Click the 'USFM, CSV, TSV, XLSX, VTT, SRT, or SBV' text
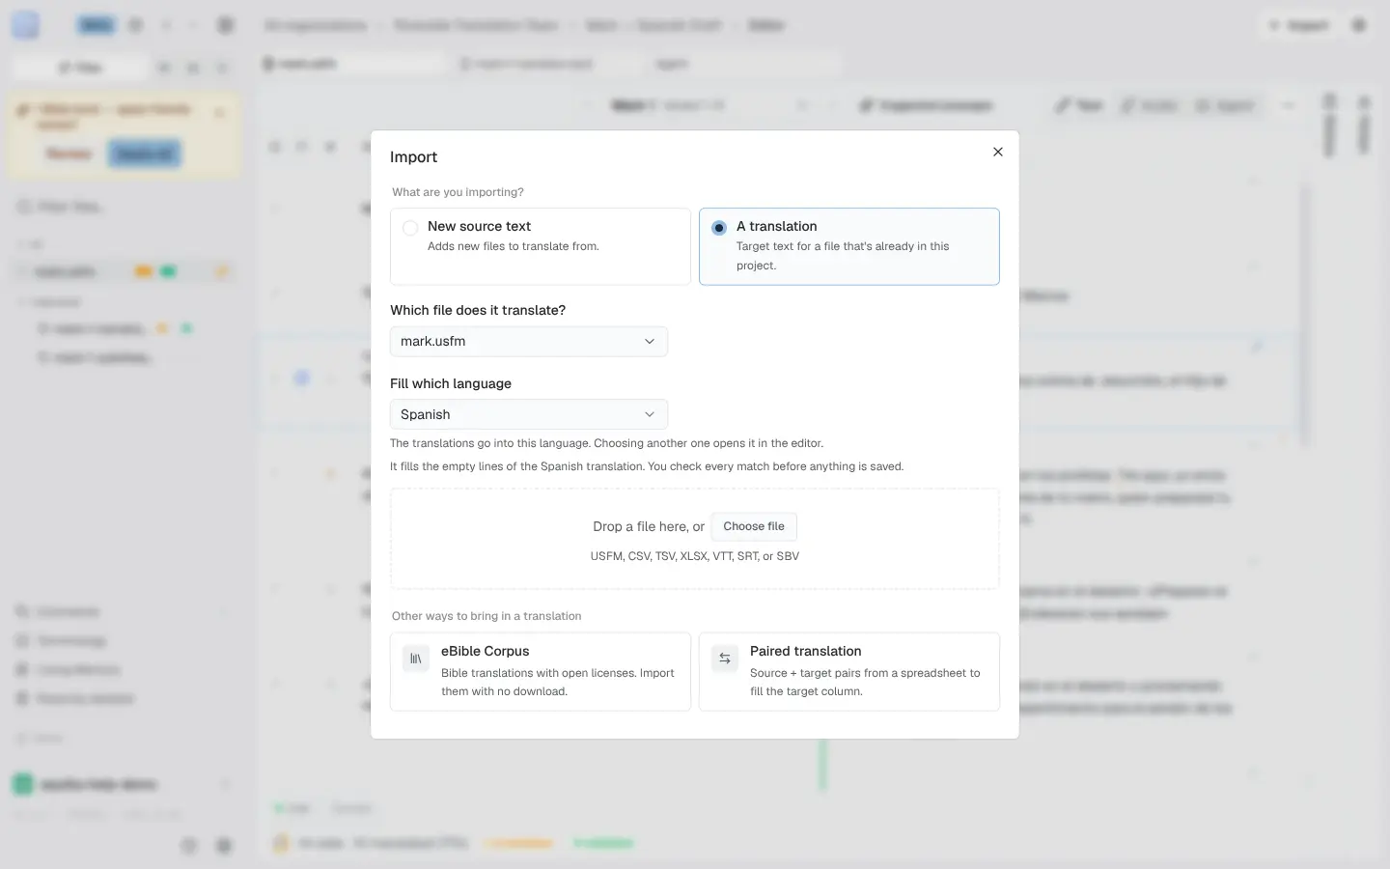The image size is (1390, 869). 695,556
